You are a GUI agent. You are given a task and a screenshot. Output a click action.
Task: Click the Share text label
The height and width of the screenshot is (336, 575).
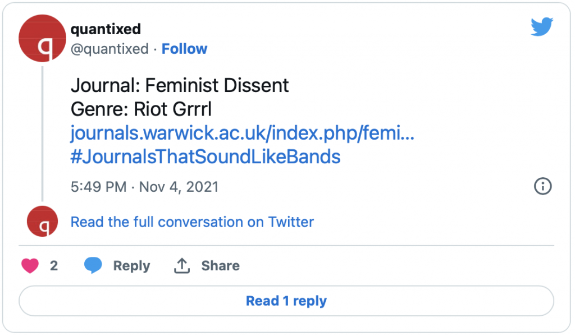pos(220,266)
